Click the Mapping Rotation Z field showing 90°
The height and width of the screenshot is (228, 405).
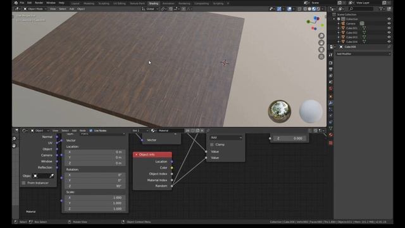pos(95,186)
